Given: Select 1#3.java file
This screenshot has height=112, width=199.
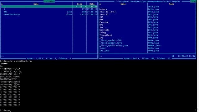Looking at the screenshot, I should click(153, 17).
